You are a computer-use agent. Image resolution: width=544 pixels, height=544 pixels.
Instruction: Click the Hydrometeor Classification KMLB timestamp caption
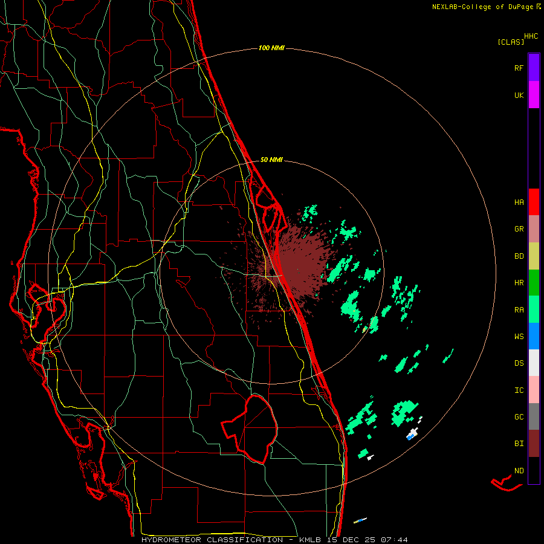click(x=274, y=540)
